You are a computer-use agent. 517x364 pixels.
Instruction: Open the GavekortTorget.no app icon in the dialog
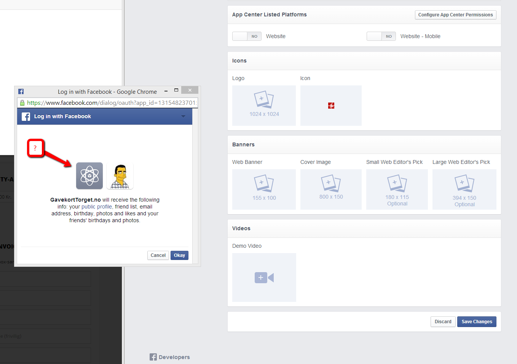pyautogui.click(x=89, y=176)
